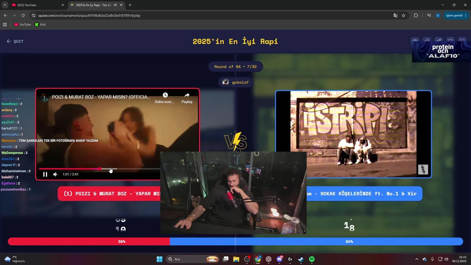471x265 pixels.
Task: Open Discord from the taskbar
Action: (279, 259)
